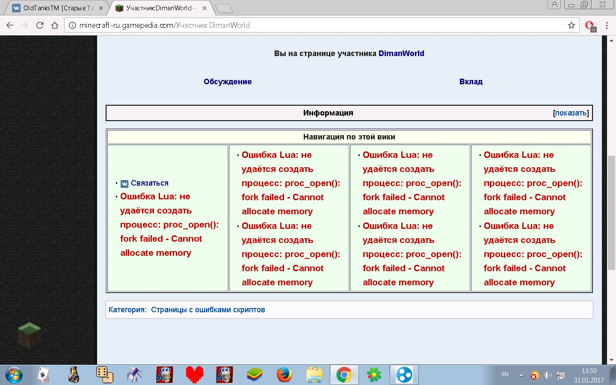Open the blue circles taskbar icon
Screen dimensions: 616x385
404,375
